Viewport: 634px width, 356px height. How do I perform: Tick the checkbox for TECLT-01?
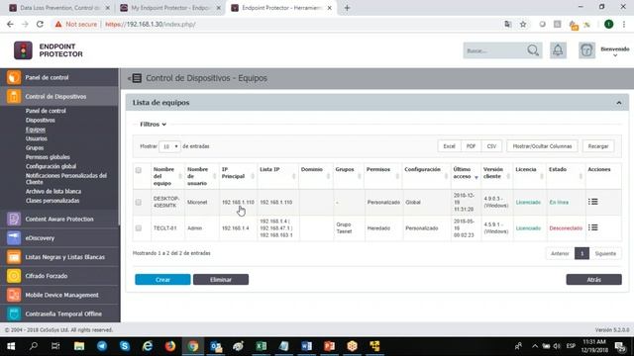[x=139, y=228]
